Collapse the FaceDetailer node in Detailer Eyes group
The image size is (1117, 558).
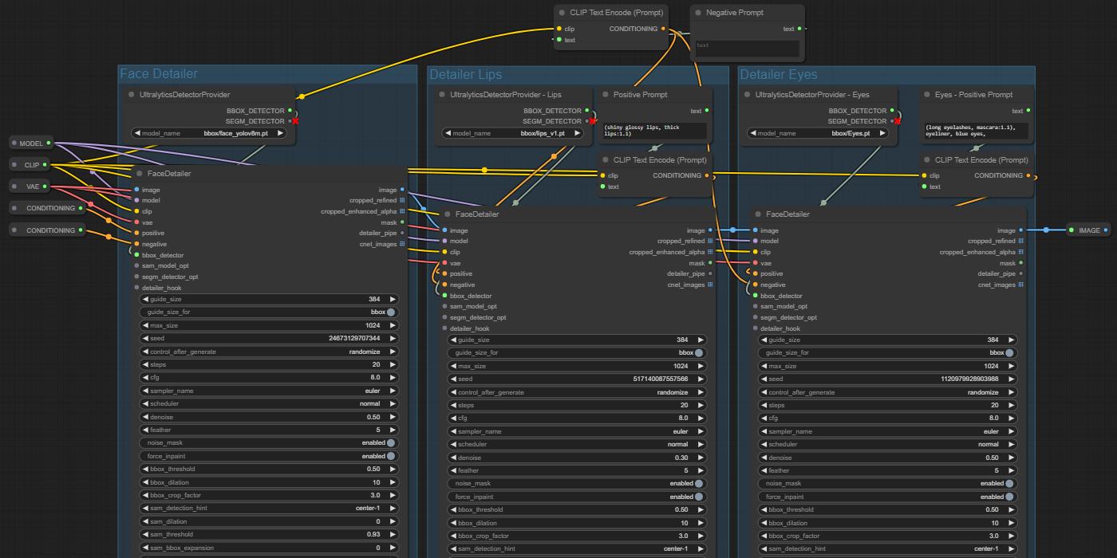point(758,214)
